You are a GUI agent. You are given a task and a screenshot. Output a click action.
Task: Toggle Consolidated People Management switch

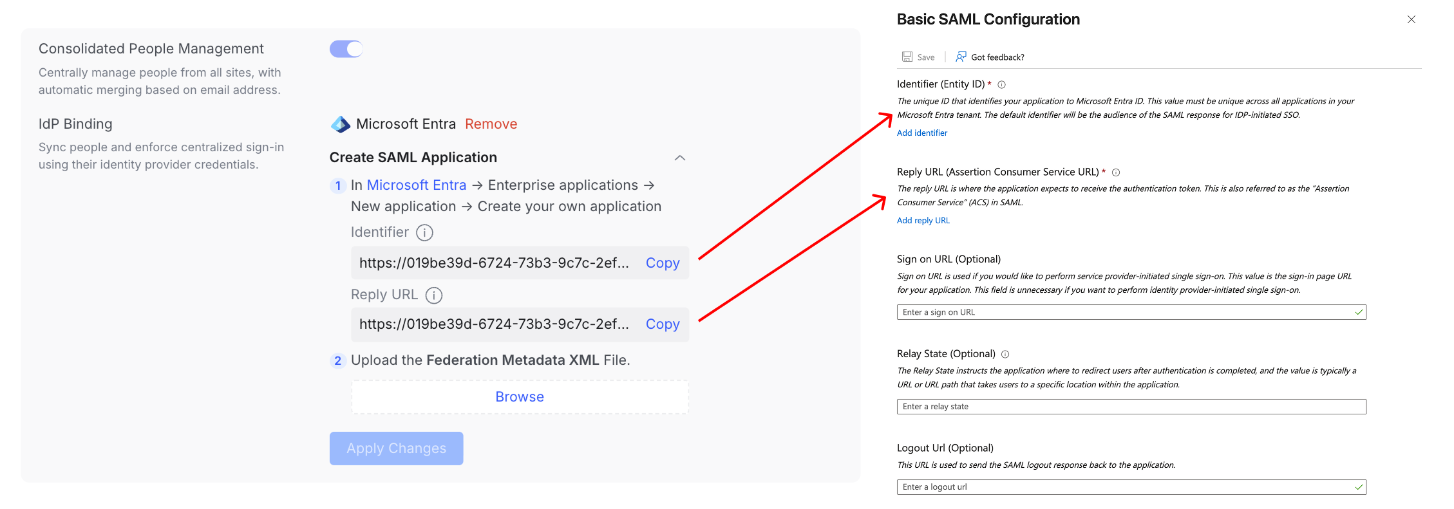click(x=346, y=49)
